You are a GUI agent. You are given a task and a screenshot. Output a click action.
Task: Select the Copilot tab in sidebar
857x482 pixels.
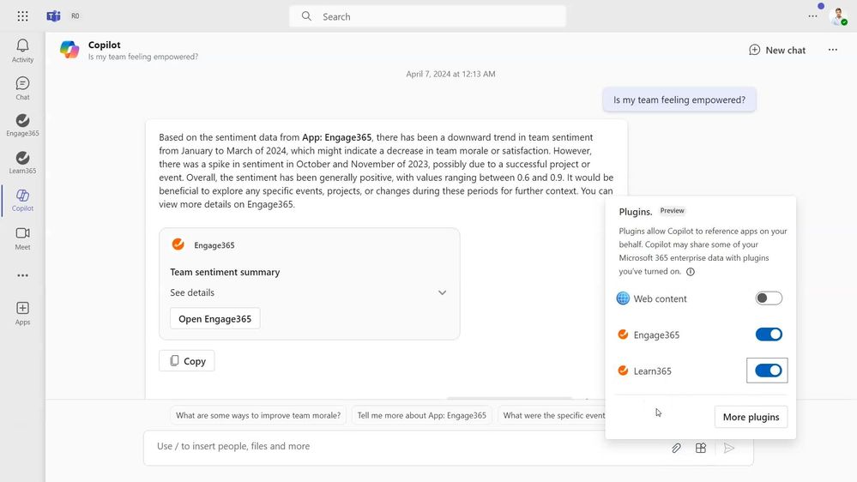point(22,200)
